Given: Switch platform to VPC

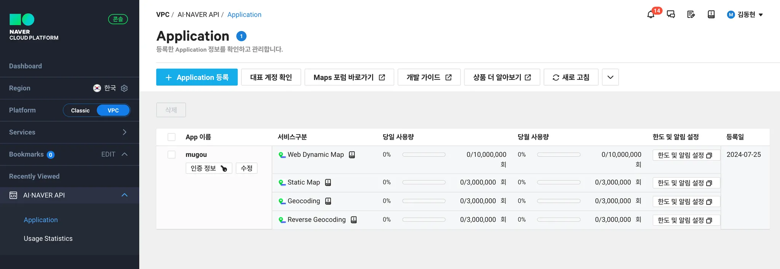Looking at the screenshot, I should pos(113,110).
